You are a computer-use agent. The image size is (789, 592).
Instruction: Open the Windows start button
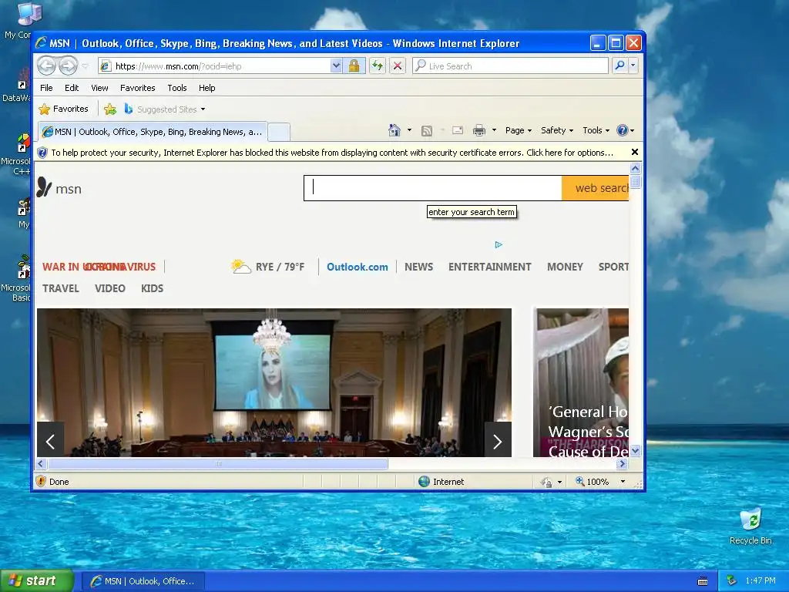click(37, 581)
